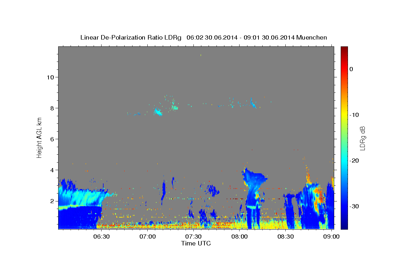
Task: Click the height tick label '10'
Action: click(51, 77)
